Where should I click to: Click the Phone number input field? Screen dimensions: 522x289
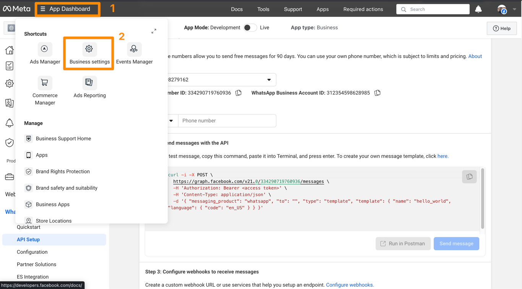pyautogui.click(x=227, y=121)
